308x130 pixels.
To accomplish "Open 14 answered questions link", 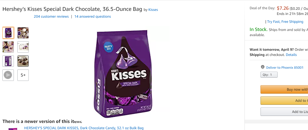I will [93, 17].
